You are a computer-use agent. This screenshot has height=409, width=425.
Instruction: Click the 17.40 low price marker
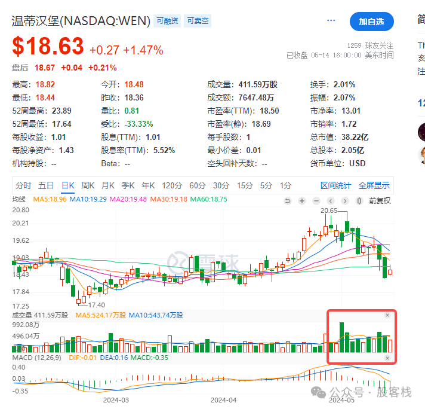(x=97, y=305)
